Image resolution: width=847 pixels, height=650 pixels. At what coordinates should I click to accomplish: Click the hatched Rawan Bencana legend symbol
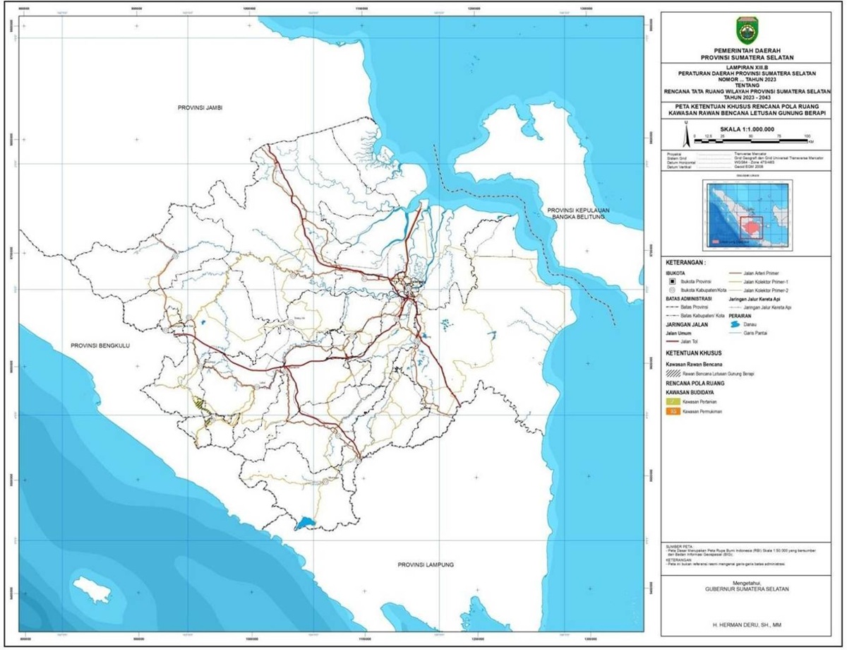(x=673, y=374)
